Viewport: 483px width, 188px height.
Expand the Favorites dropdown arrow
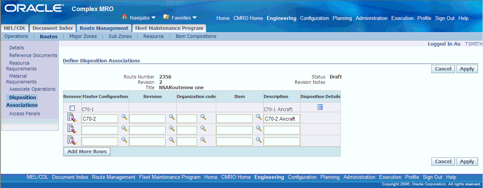click(x=194, y=18)
